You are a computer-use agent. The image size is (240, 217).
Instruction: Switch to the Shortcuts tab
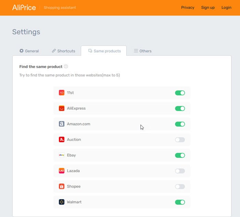coord(63,51)
